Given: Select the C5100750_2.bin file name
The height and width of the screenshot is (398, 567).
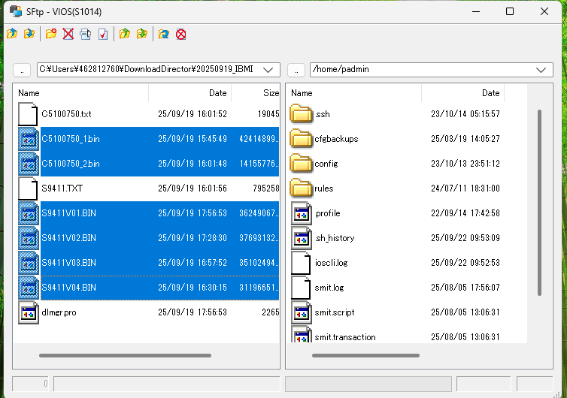Looking at the screenshot, I should pos(71,164).
